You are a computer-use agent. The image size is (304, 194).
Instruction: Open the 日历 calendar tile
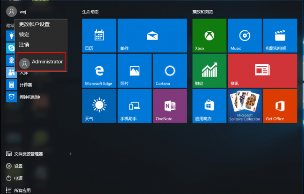coord(99,35)
